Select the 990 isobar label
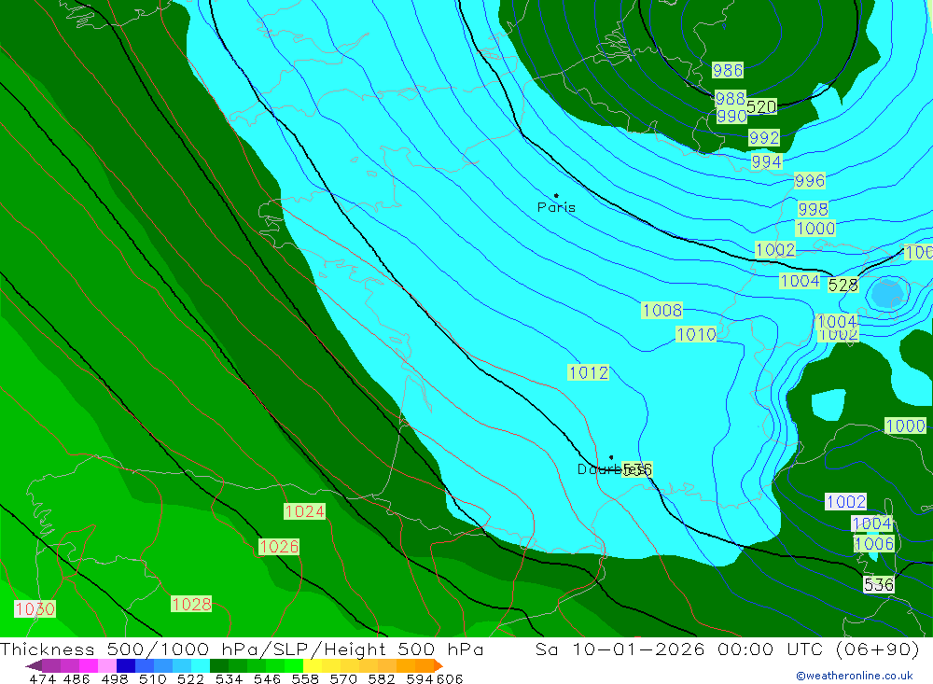This screenshot has width=933, height=684. [x=731, y=116]
